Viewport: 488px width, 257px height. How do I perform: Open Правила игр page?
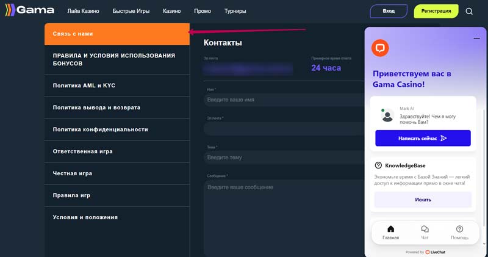coord(117,195)
